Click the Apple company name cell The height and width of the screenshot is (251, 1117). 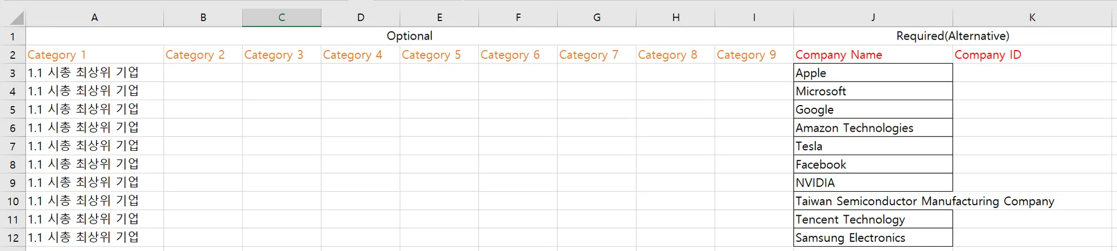873,73
